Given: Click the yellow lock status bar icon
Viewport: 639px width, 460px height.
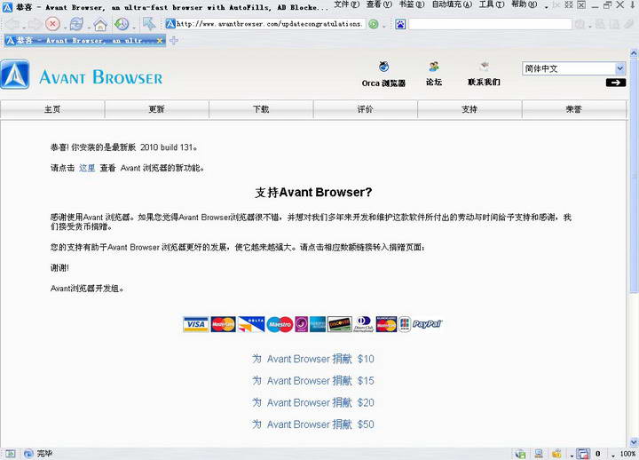Looking at the screenshot, I should coord(556,454).
